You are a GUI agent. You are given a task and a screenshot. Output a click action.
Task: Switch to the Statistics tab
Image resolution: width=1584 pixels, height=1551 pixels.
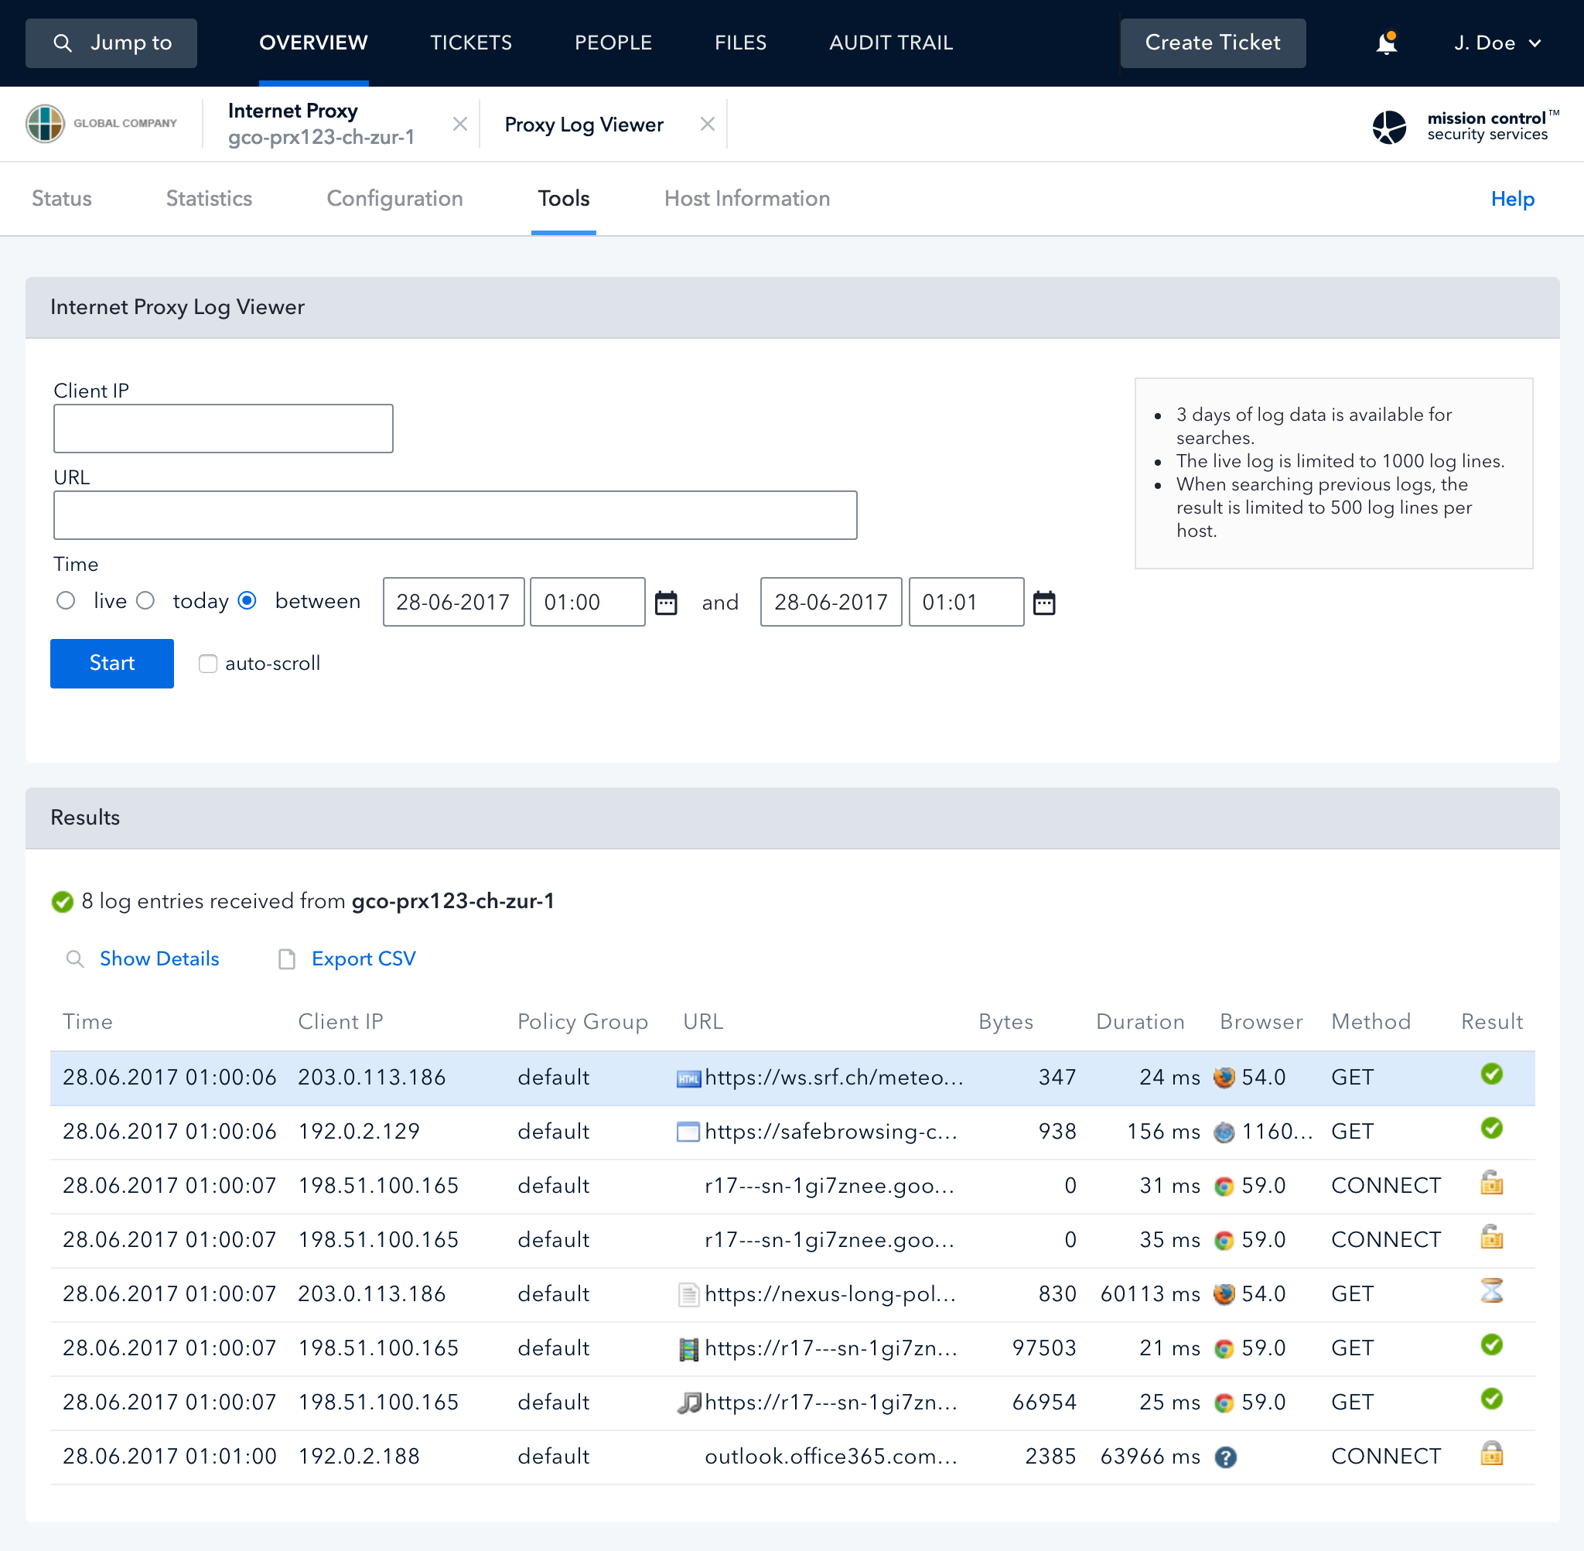point(210,199)
